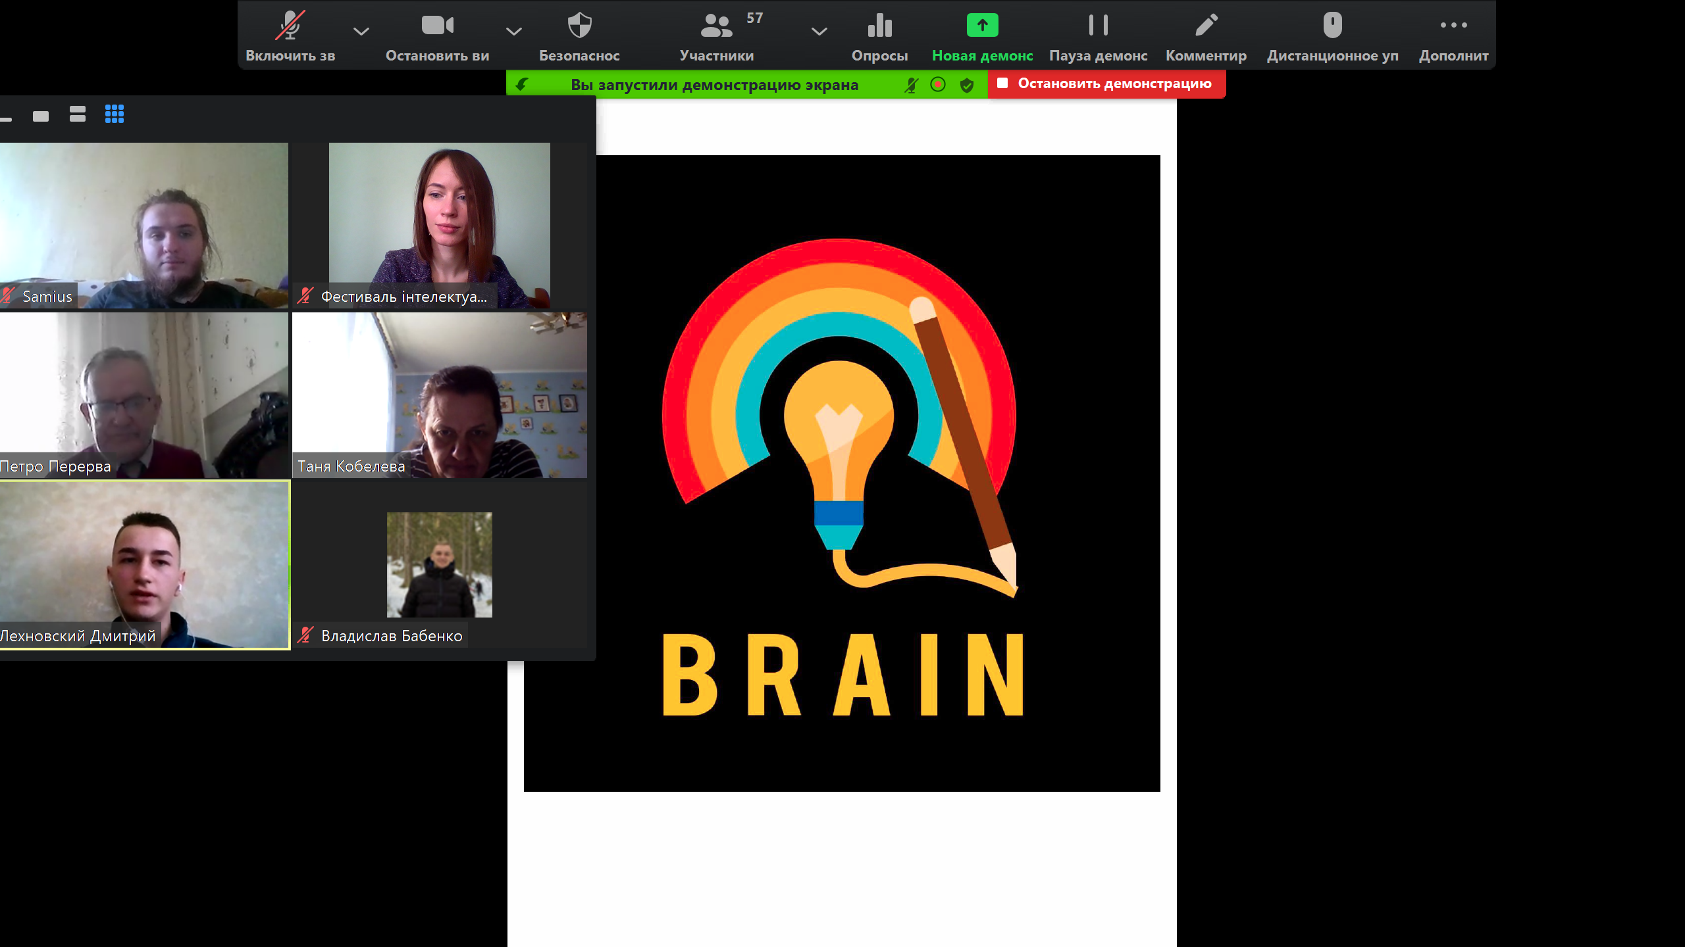Switch to single small video view icon
Viewport: 1685px width, 947px height.
point(41,116)
